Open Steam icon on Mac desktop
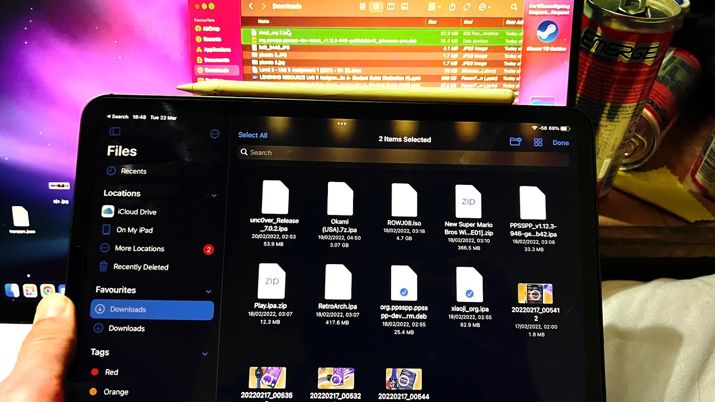 (x=547, y=32)
